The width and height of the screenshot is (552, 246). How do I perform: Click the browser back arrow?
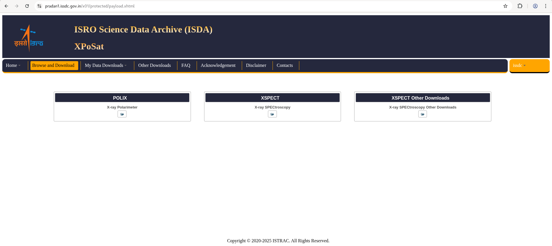(6, 6)
